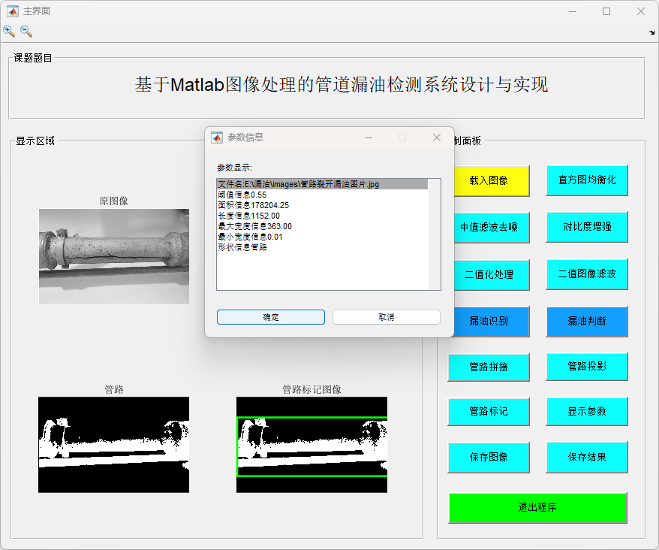This screenshot has width=659, height=550.
Task: Click the 漏油判断 button
Action: 587,322
